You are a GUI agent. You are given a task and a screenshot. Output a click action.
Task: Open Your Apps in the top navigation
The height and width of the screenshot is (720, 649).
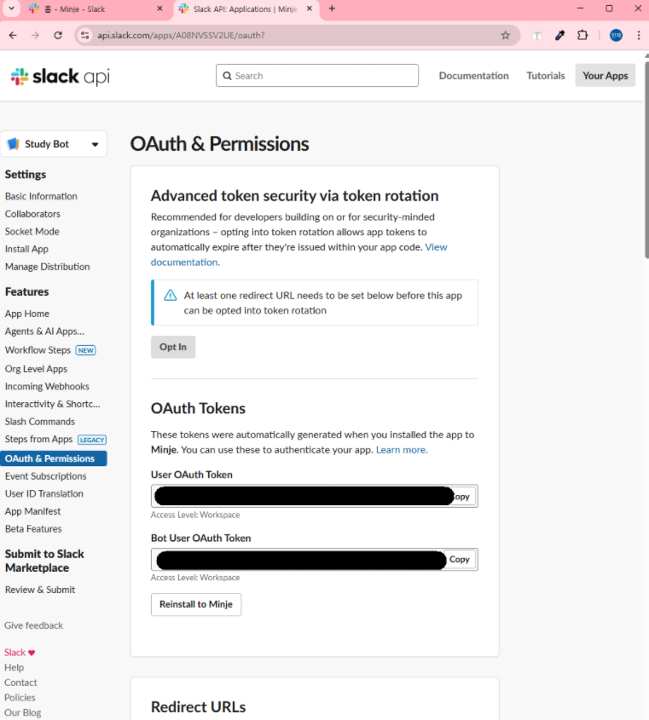coord(606,76)
